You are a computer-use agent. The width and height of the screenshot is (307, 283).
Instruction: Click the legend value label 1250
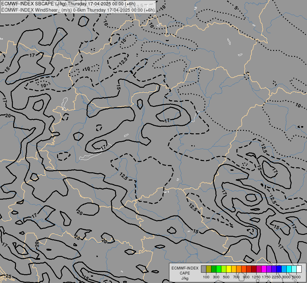tap(256, 277)
